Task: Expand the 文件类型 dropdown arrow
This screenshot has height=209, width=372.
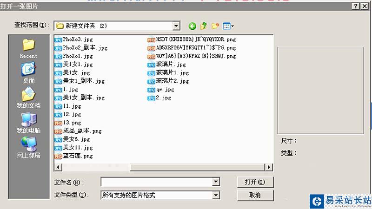Action: tap(216, 195)
